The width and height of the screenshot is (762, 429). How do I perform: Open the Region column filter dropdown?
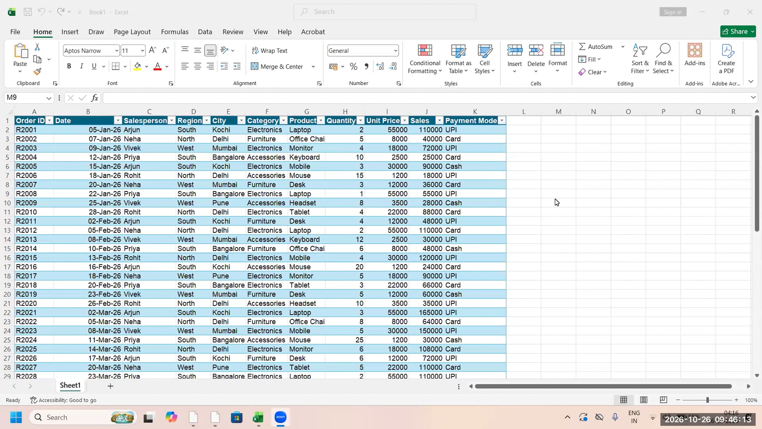(x=206, y=121)
